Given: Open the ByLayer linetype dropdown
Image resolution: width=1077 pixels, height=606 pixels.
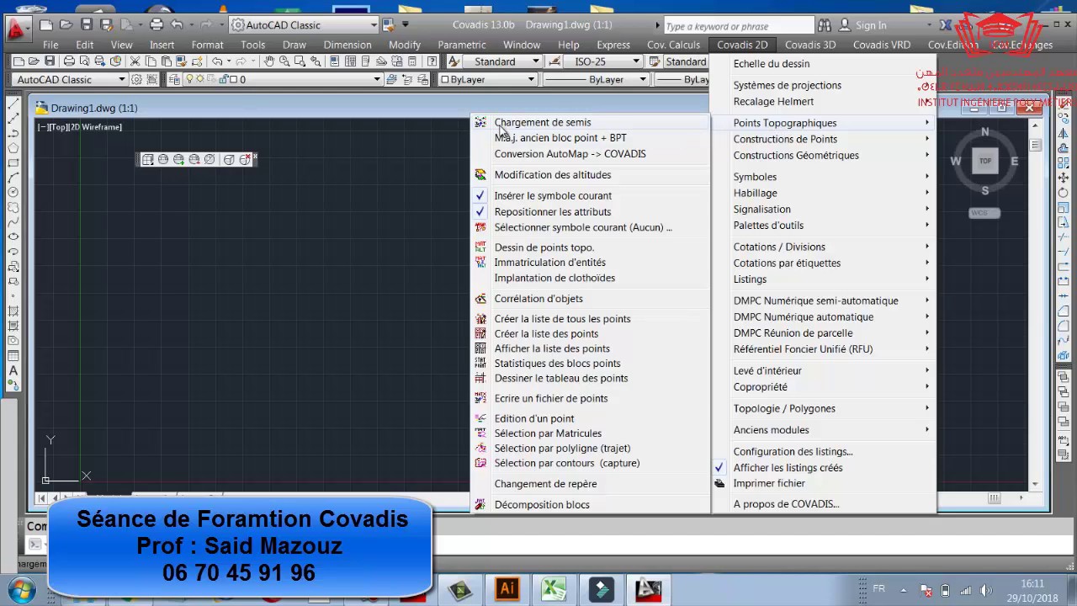Looking at the screenshot, I should click(642, 79).
